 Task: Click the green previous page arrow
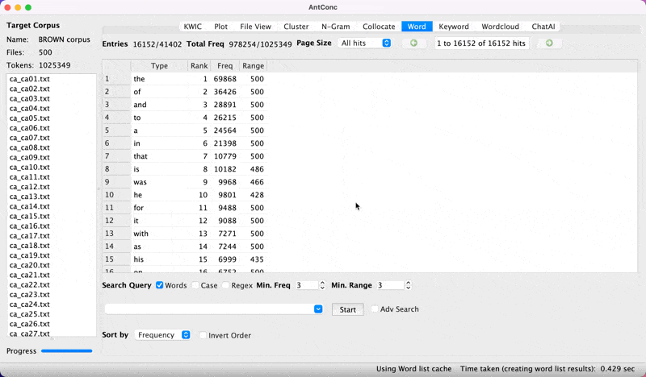413,43
